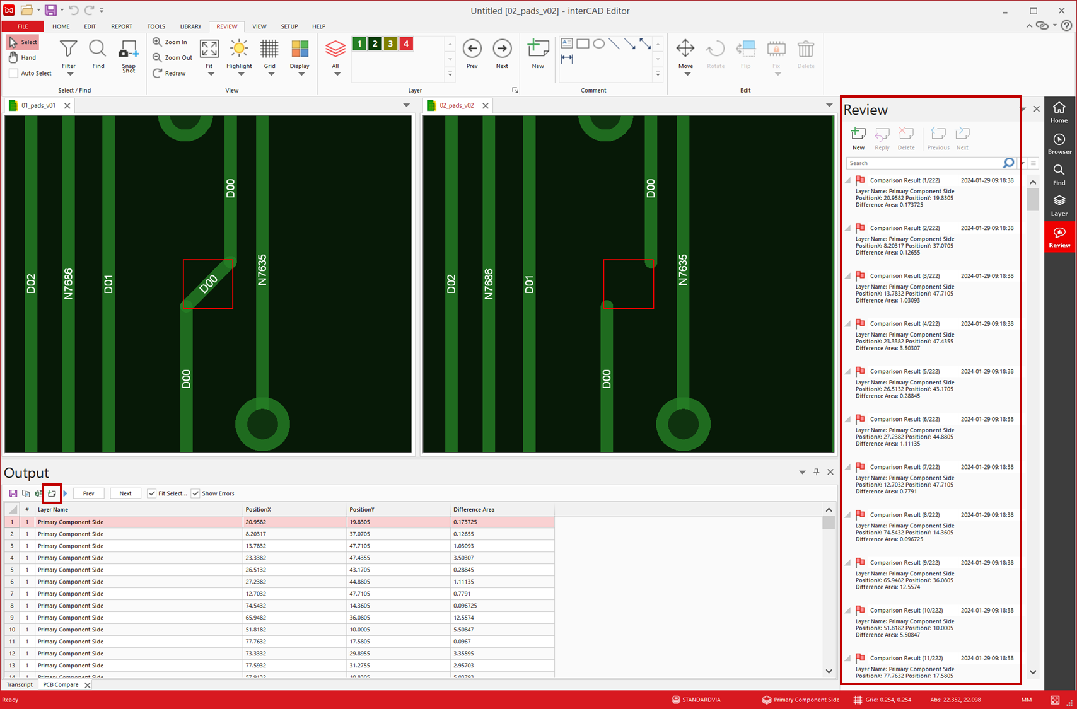Click New in the Review panel

[x=858, y=139]
